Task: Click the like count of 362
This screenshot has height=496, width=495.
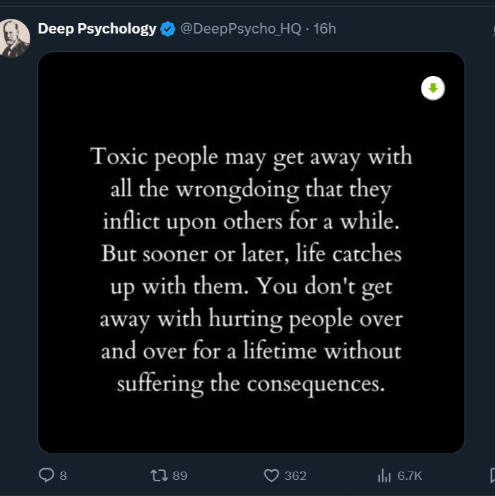Action: click(295, 476)
